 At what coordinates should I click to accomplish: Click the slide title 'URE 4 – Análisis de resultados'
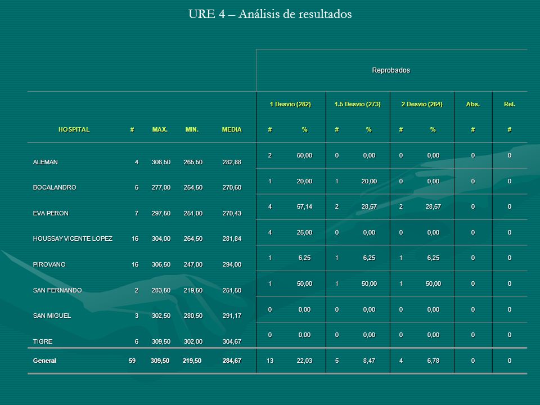(270, 14)
